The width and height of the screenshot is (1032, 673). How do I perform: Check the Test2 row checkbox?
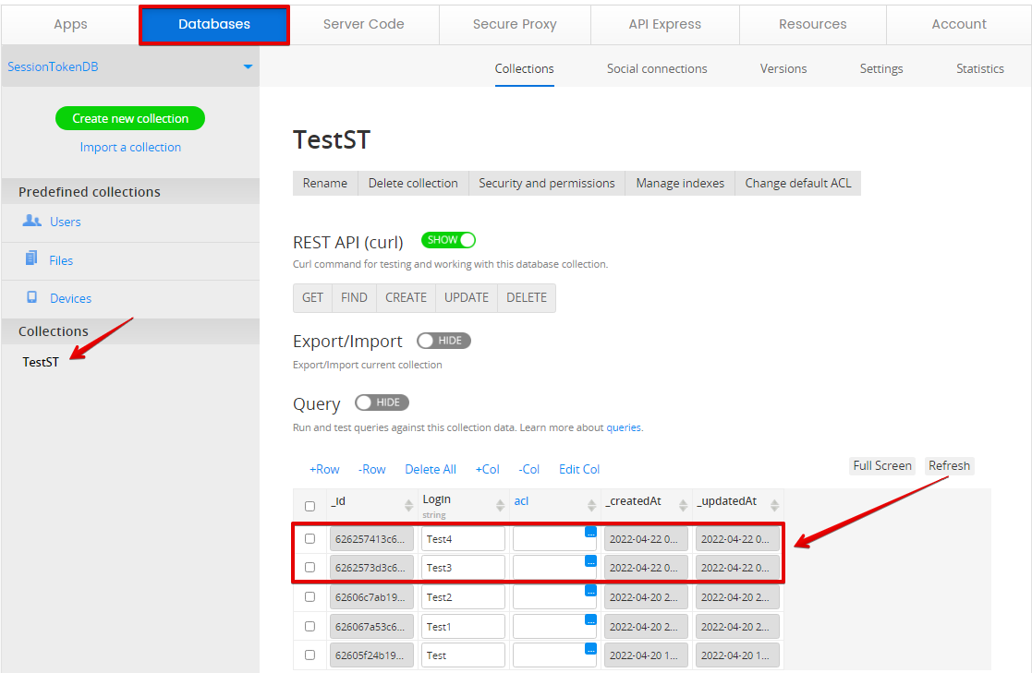click(310, 596)
